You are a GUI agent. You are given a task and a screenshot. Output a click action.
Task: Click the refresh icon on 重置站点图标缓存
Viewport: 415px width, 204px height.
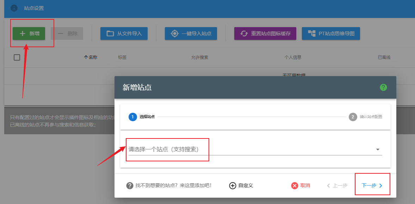244,33
